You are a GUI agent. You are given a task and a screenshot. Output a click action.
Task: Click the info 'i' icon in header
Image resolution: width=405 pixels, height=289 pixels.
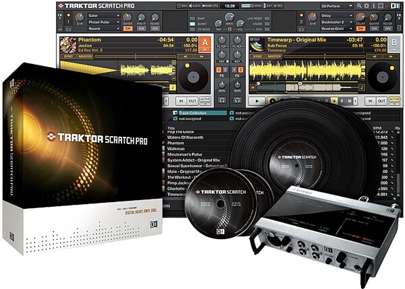click(x=373, y=5)
